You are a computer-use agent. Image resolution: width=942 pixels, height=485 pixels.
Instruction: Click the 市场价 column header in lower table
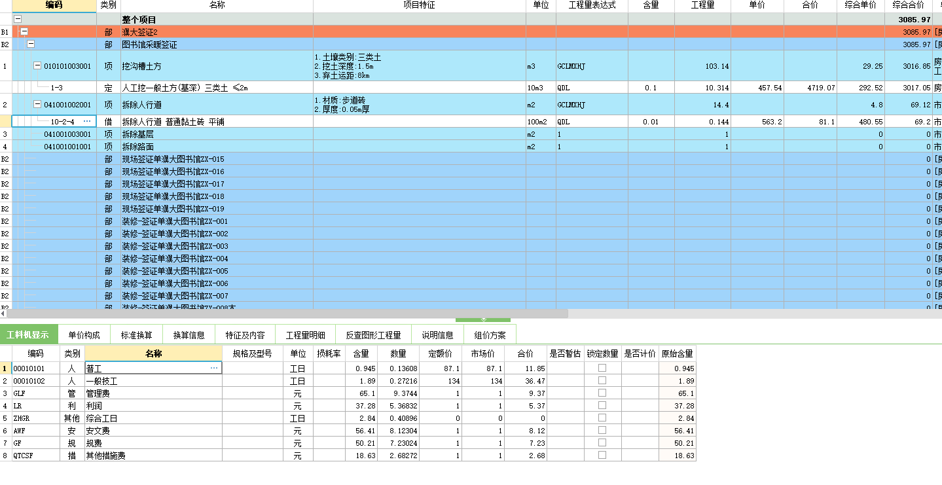tap(483, 353)
